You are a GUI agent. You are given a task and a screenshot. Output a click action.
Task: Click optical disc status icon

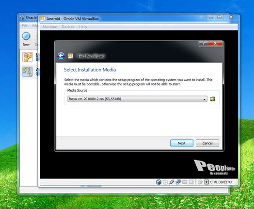(x=165, y=182)
